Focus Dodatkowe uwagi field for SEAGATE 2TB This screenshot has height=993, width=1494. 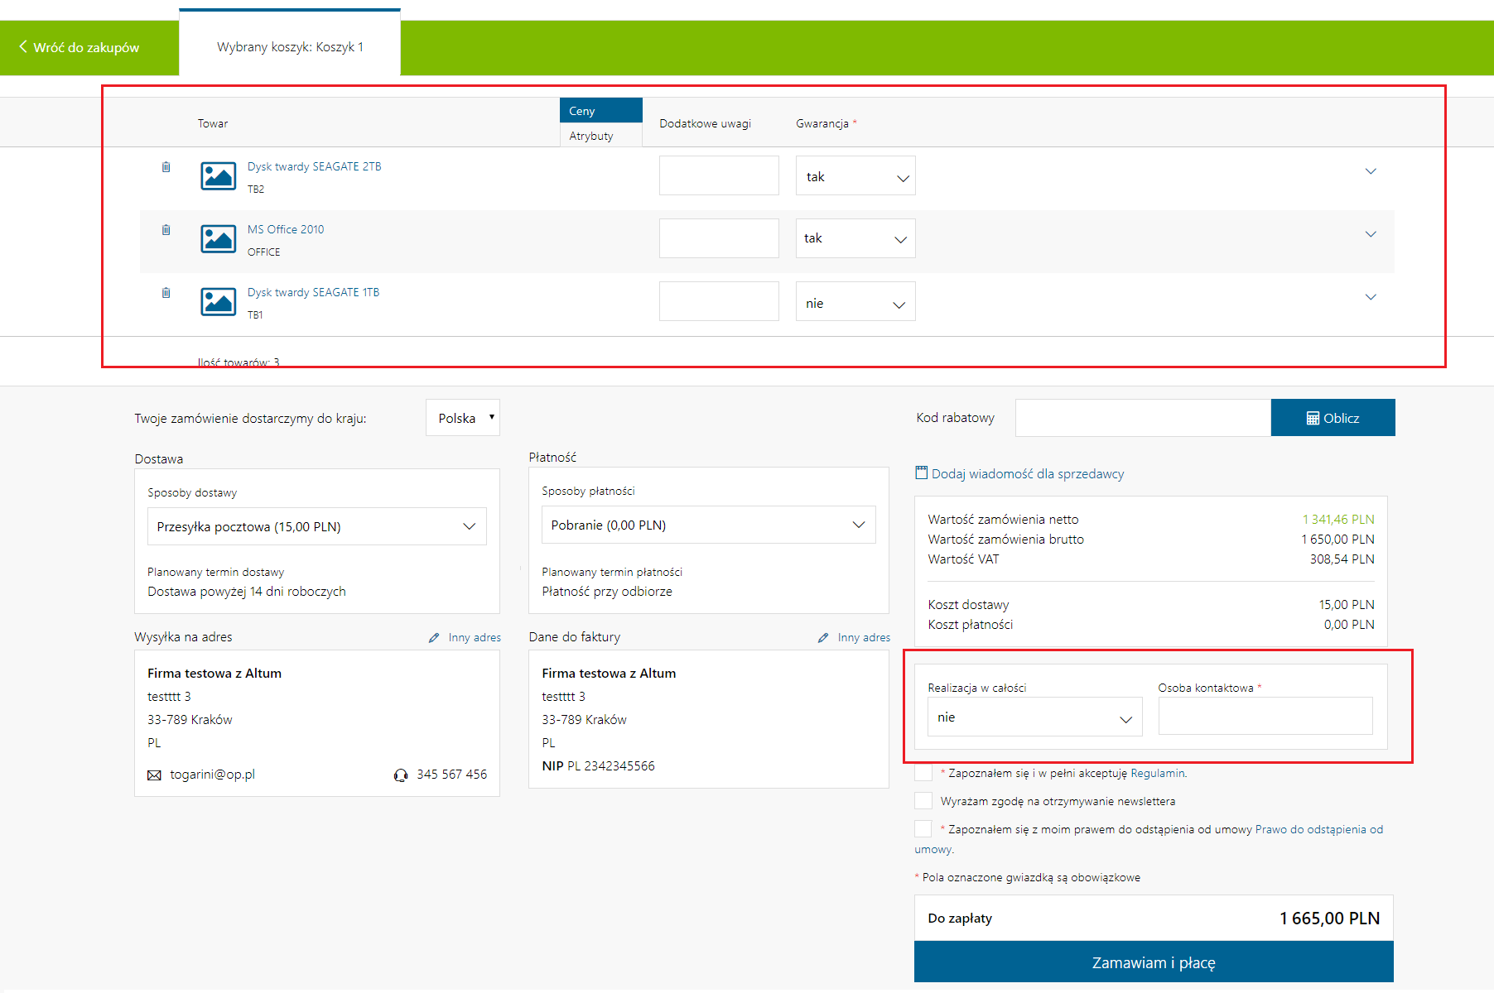tap(719, 175)
